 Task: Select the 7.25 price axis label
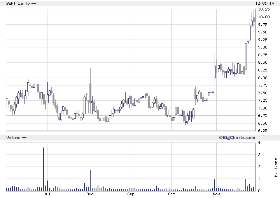(x=262, y=100)
